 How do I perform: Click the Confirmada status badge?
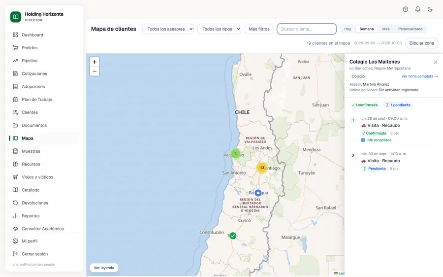click(374, 133)
